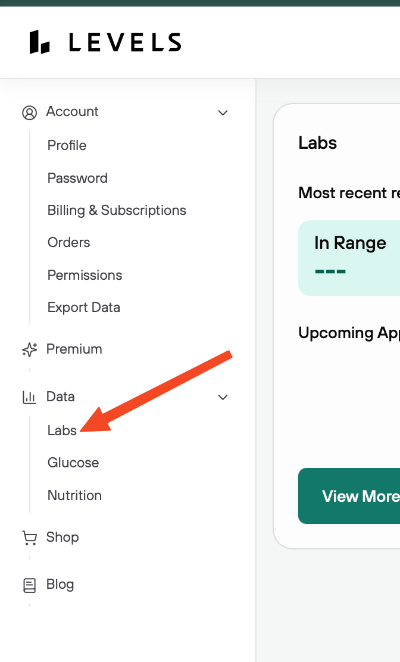Click the Premium sparkle icon
Viewport: 400px width, 662px height.
tap(29, 349)
